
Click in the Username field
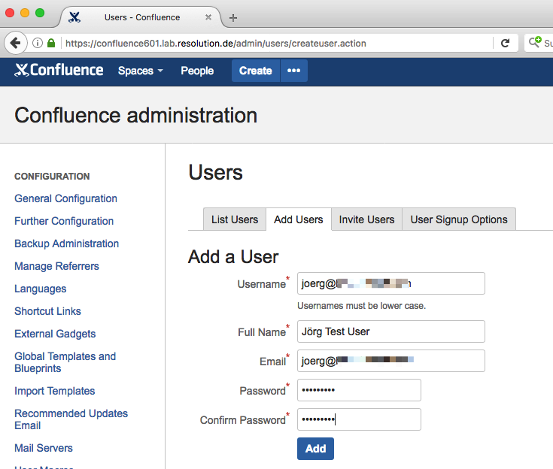click(x=390, y=283)
